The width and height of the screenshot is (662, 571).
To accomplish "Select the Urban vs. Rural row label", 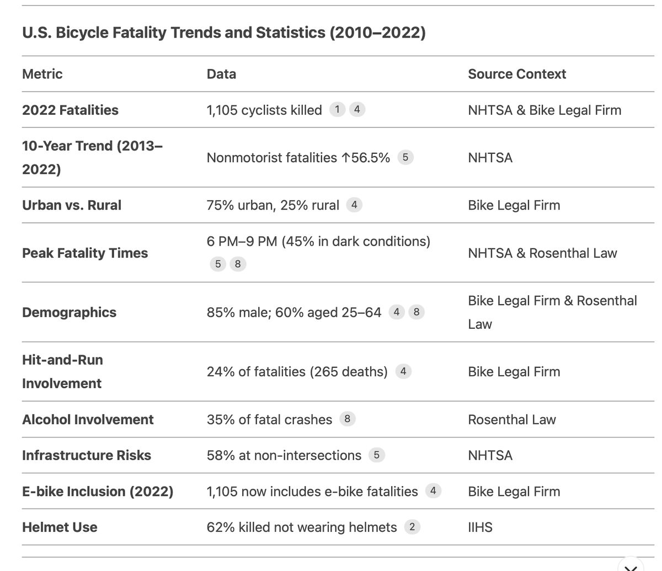I will pyautogui.click(x=72, y=205).
